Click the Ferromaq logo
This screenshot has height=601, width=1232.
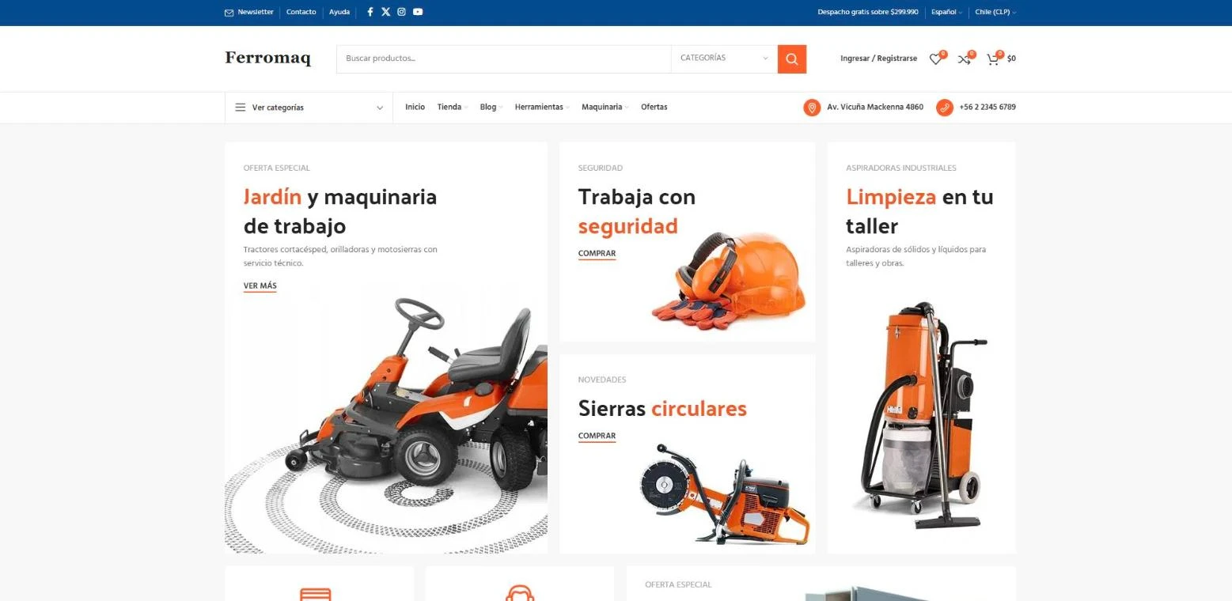(x=267, y=59)
